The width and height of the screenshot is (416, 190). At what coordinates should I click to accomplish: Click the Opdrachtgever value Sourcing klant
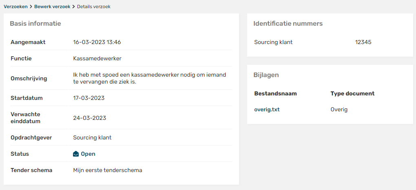click(92, 137)
